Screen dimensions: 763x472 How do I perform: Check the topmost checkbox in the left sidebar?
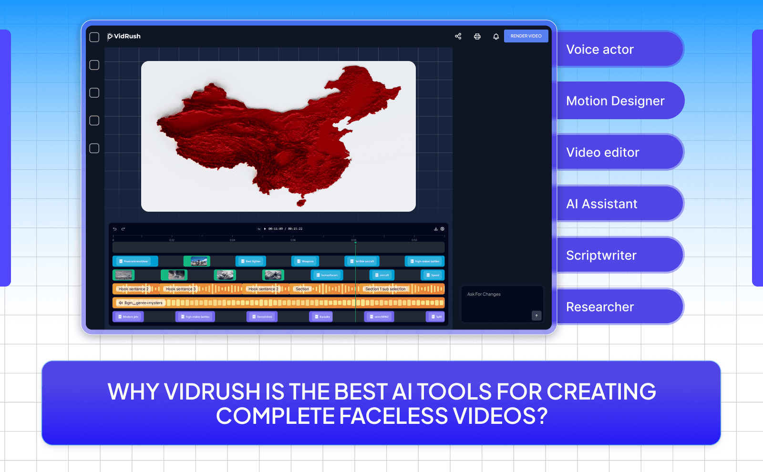click(x=94, y=37)
